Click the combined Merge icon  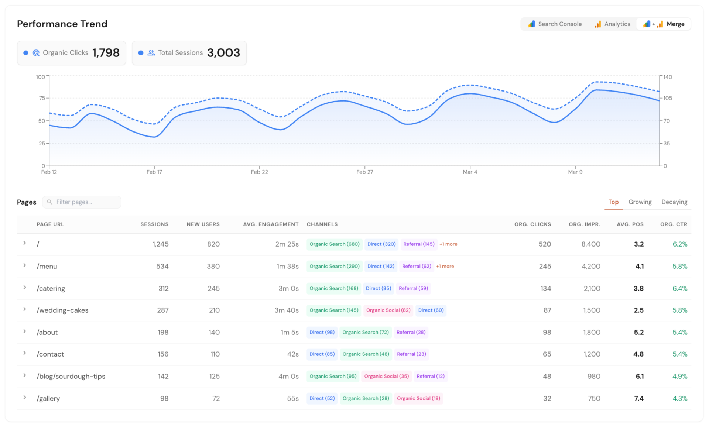653,24
